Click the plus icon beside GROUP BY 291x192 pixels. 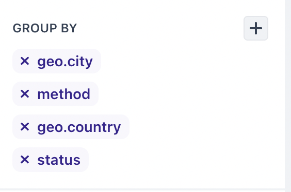pyautogui.click(x=256, y=28)
